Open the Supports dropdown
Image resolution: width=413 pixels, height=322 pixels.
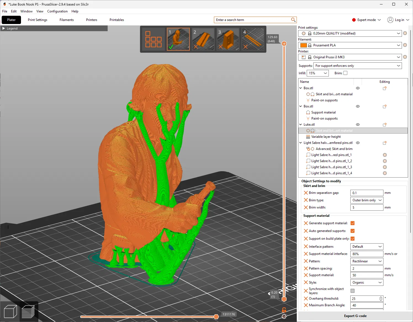coord(358,66)
